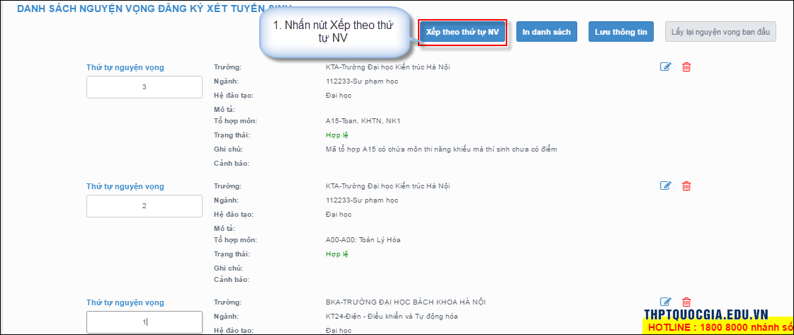
Task: Select Thứ tự nguyện vọng label above field 1
Action: (x=125, y=302)
